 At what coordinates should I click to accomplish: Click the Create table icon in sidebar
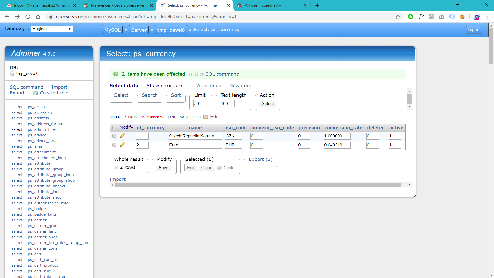coord(36,93)
